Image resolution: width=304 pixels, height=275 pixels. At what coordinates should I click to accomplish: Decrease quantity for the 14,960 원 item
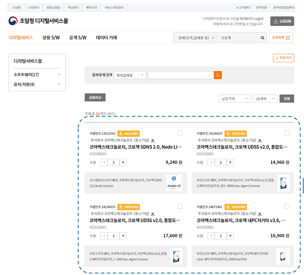211,162
